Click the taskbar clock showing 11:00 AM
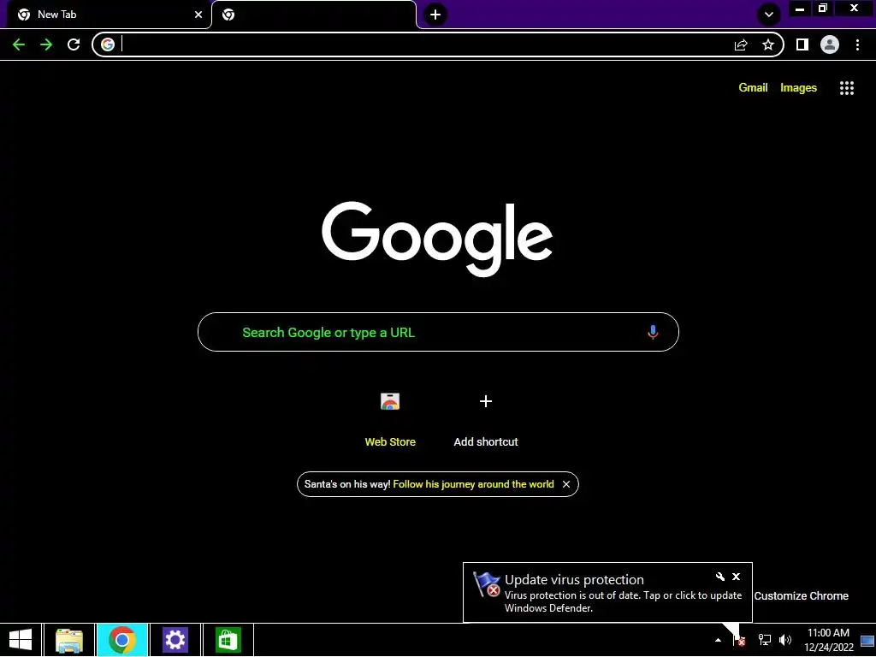The height and width of the screenshot is (657, 876). pyautogui.click(x=828, y=640)
